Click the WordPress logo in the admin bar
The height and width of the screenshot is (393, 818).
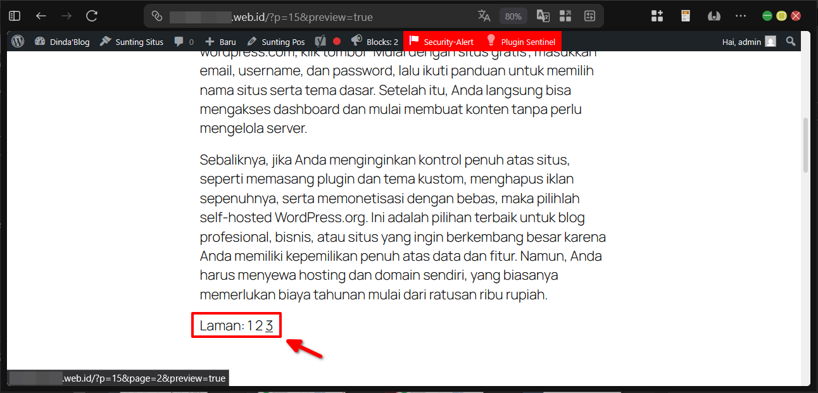coord(17,41)
